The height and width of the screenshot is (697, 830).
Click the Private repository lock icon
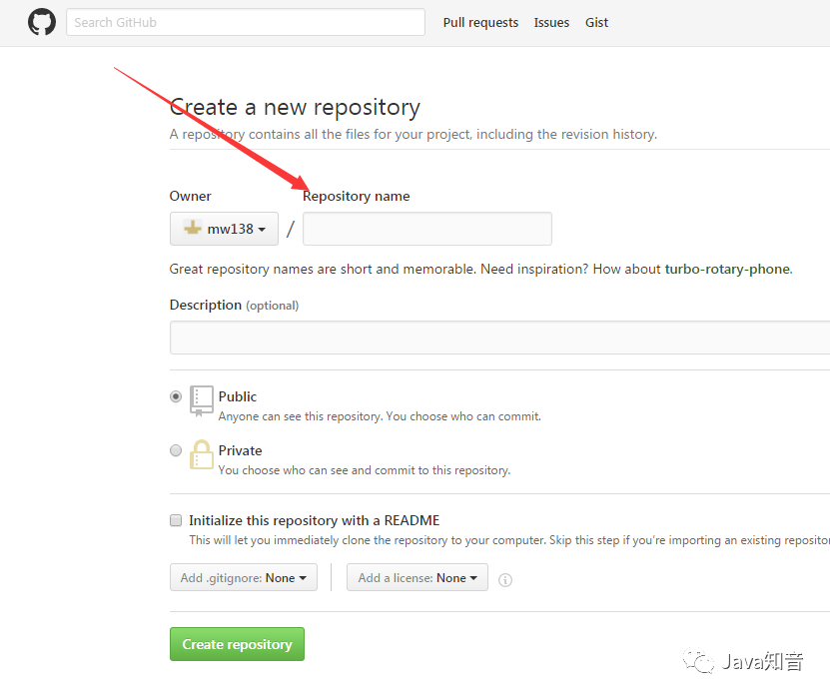pos(202,454)
